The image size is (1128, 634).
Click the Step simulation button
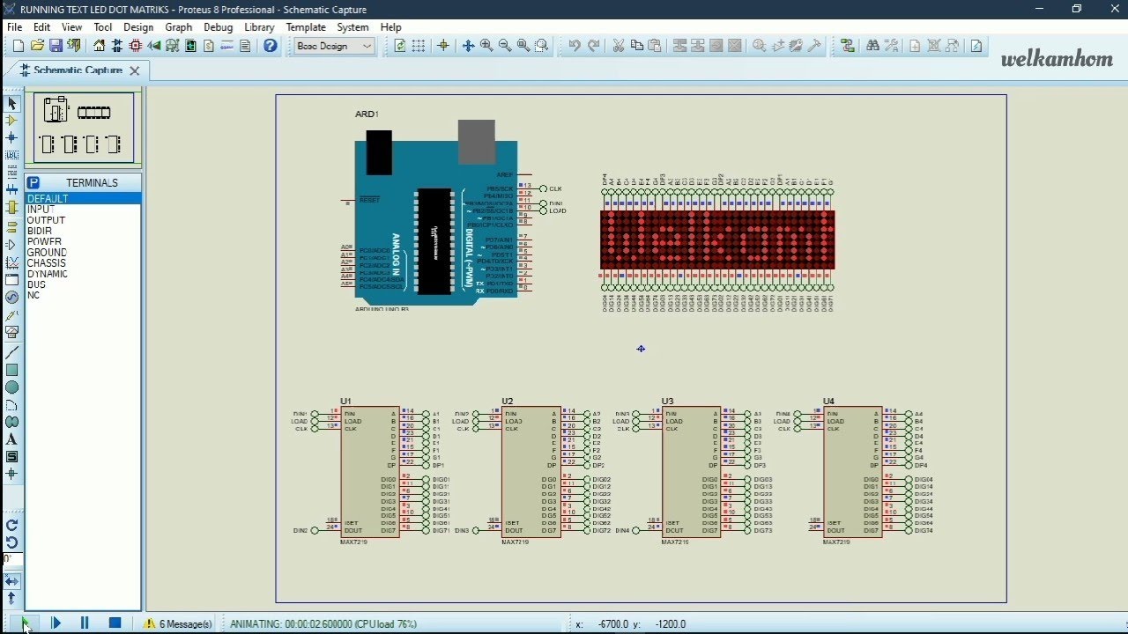[56, 623]
